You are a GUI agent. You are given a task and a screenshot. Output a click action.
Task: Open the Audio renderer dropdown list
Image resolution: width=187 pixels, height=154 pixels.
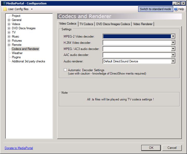click(x=173, y=61)
